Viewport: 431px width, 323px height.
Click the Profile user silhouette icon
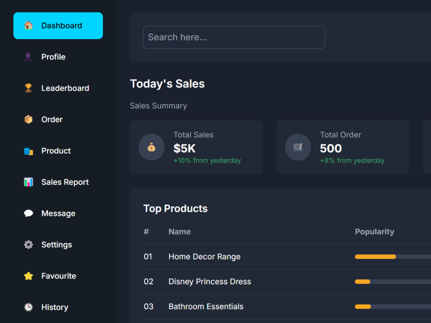coord(28,57)
